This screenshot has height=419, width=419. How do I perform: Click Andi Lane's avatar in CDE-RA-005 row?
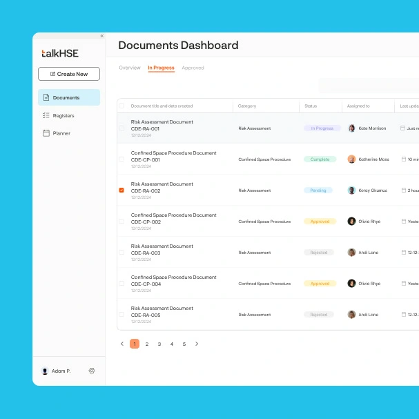pyautogui.click(x=351, y=315)
